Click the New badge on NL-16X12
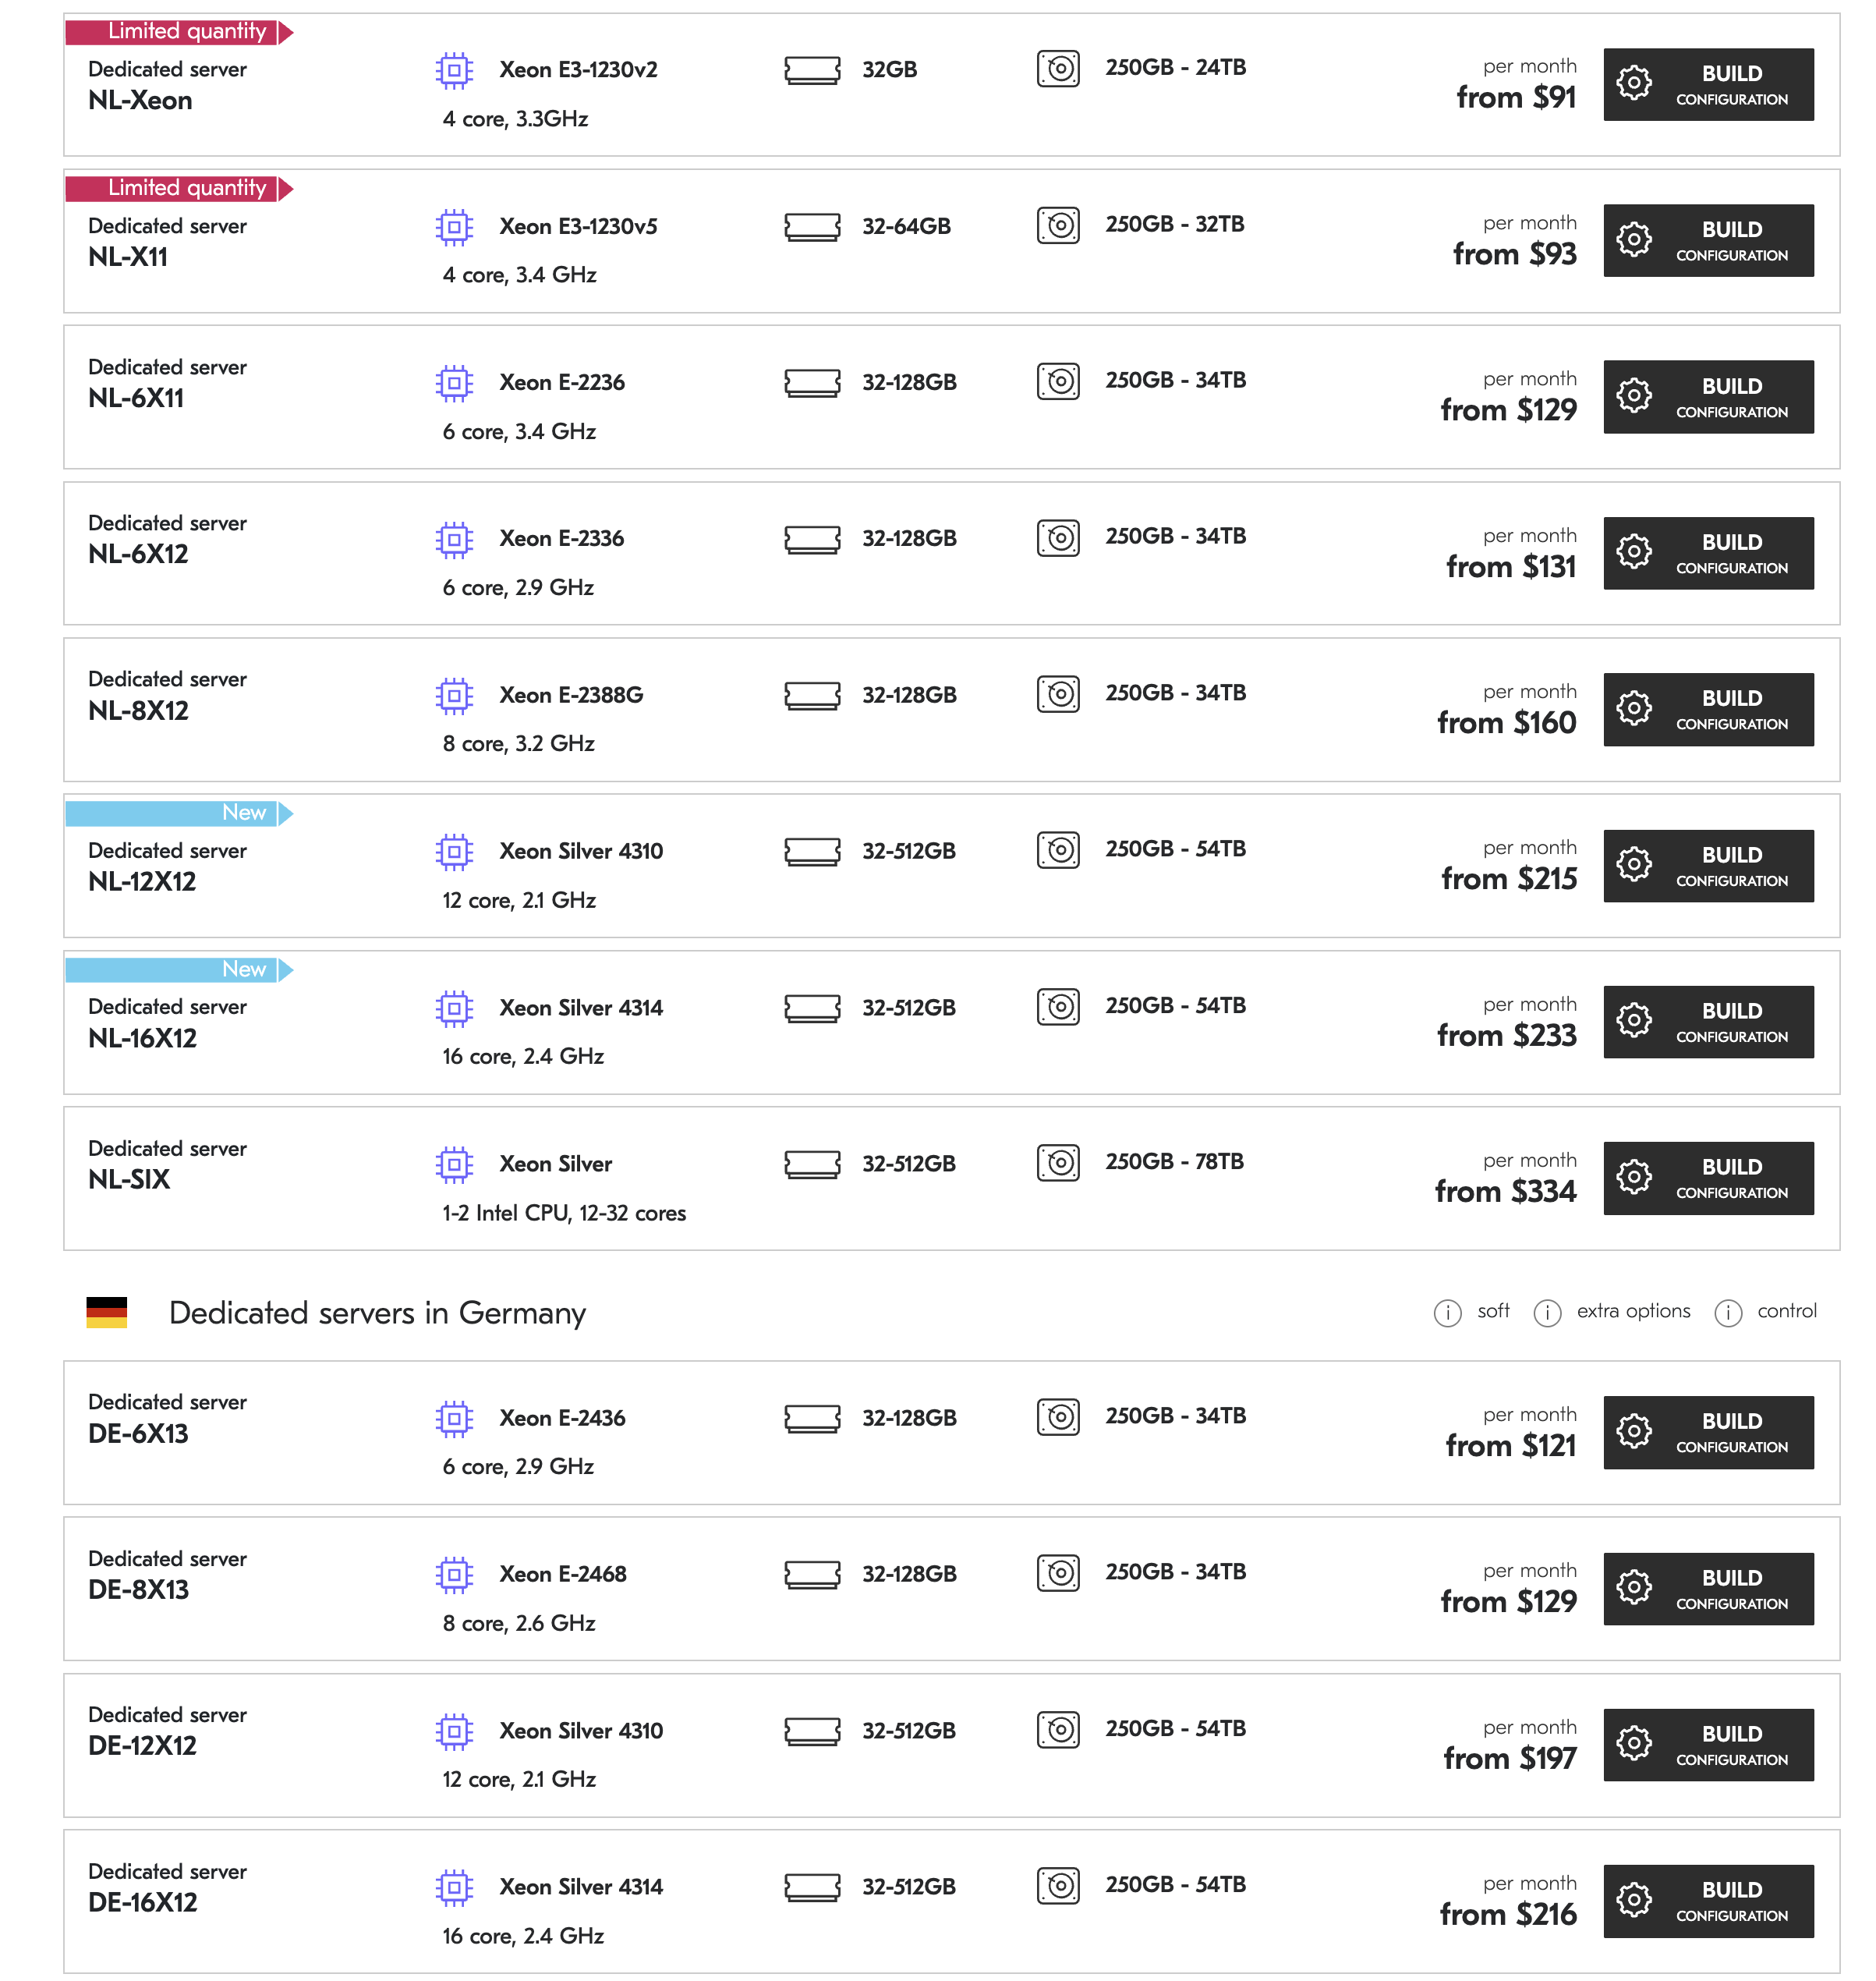This screenshot has height=1981, width=1876. click(179, 969)
